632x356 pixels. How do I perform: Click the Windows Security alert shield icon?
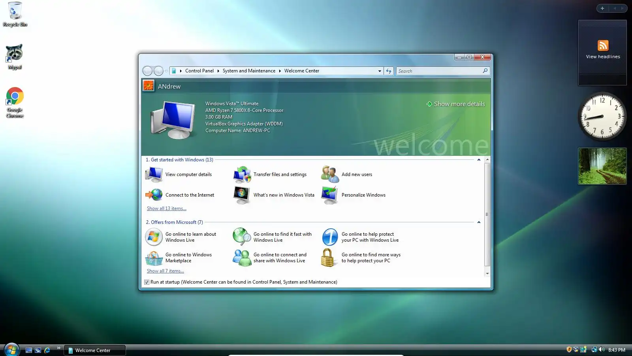569,349
